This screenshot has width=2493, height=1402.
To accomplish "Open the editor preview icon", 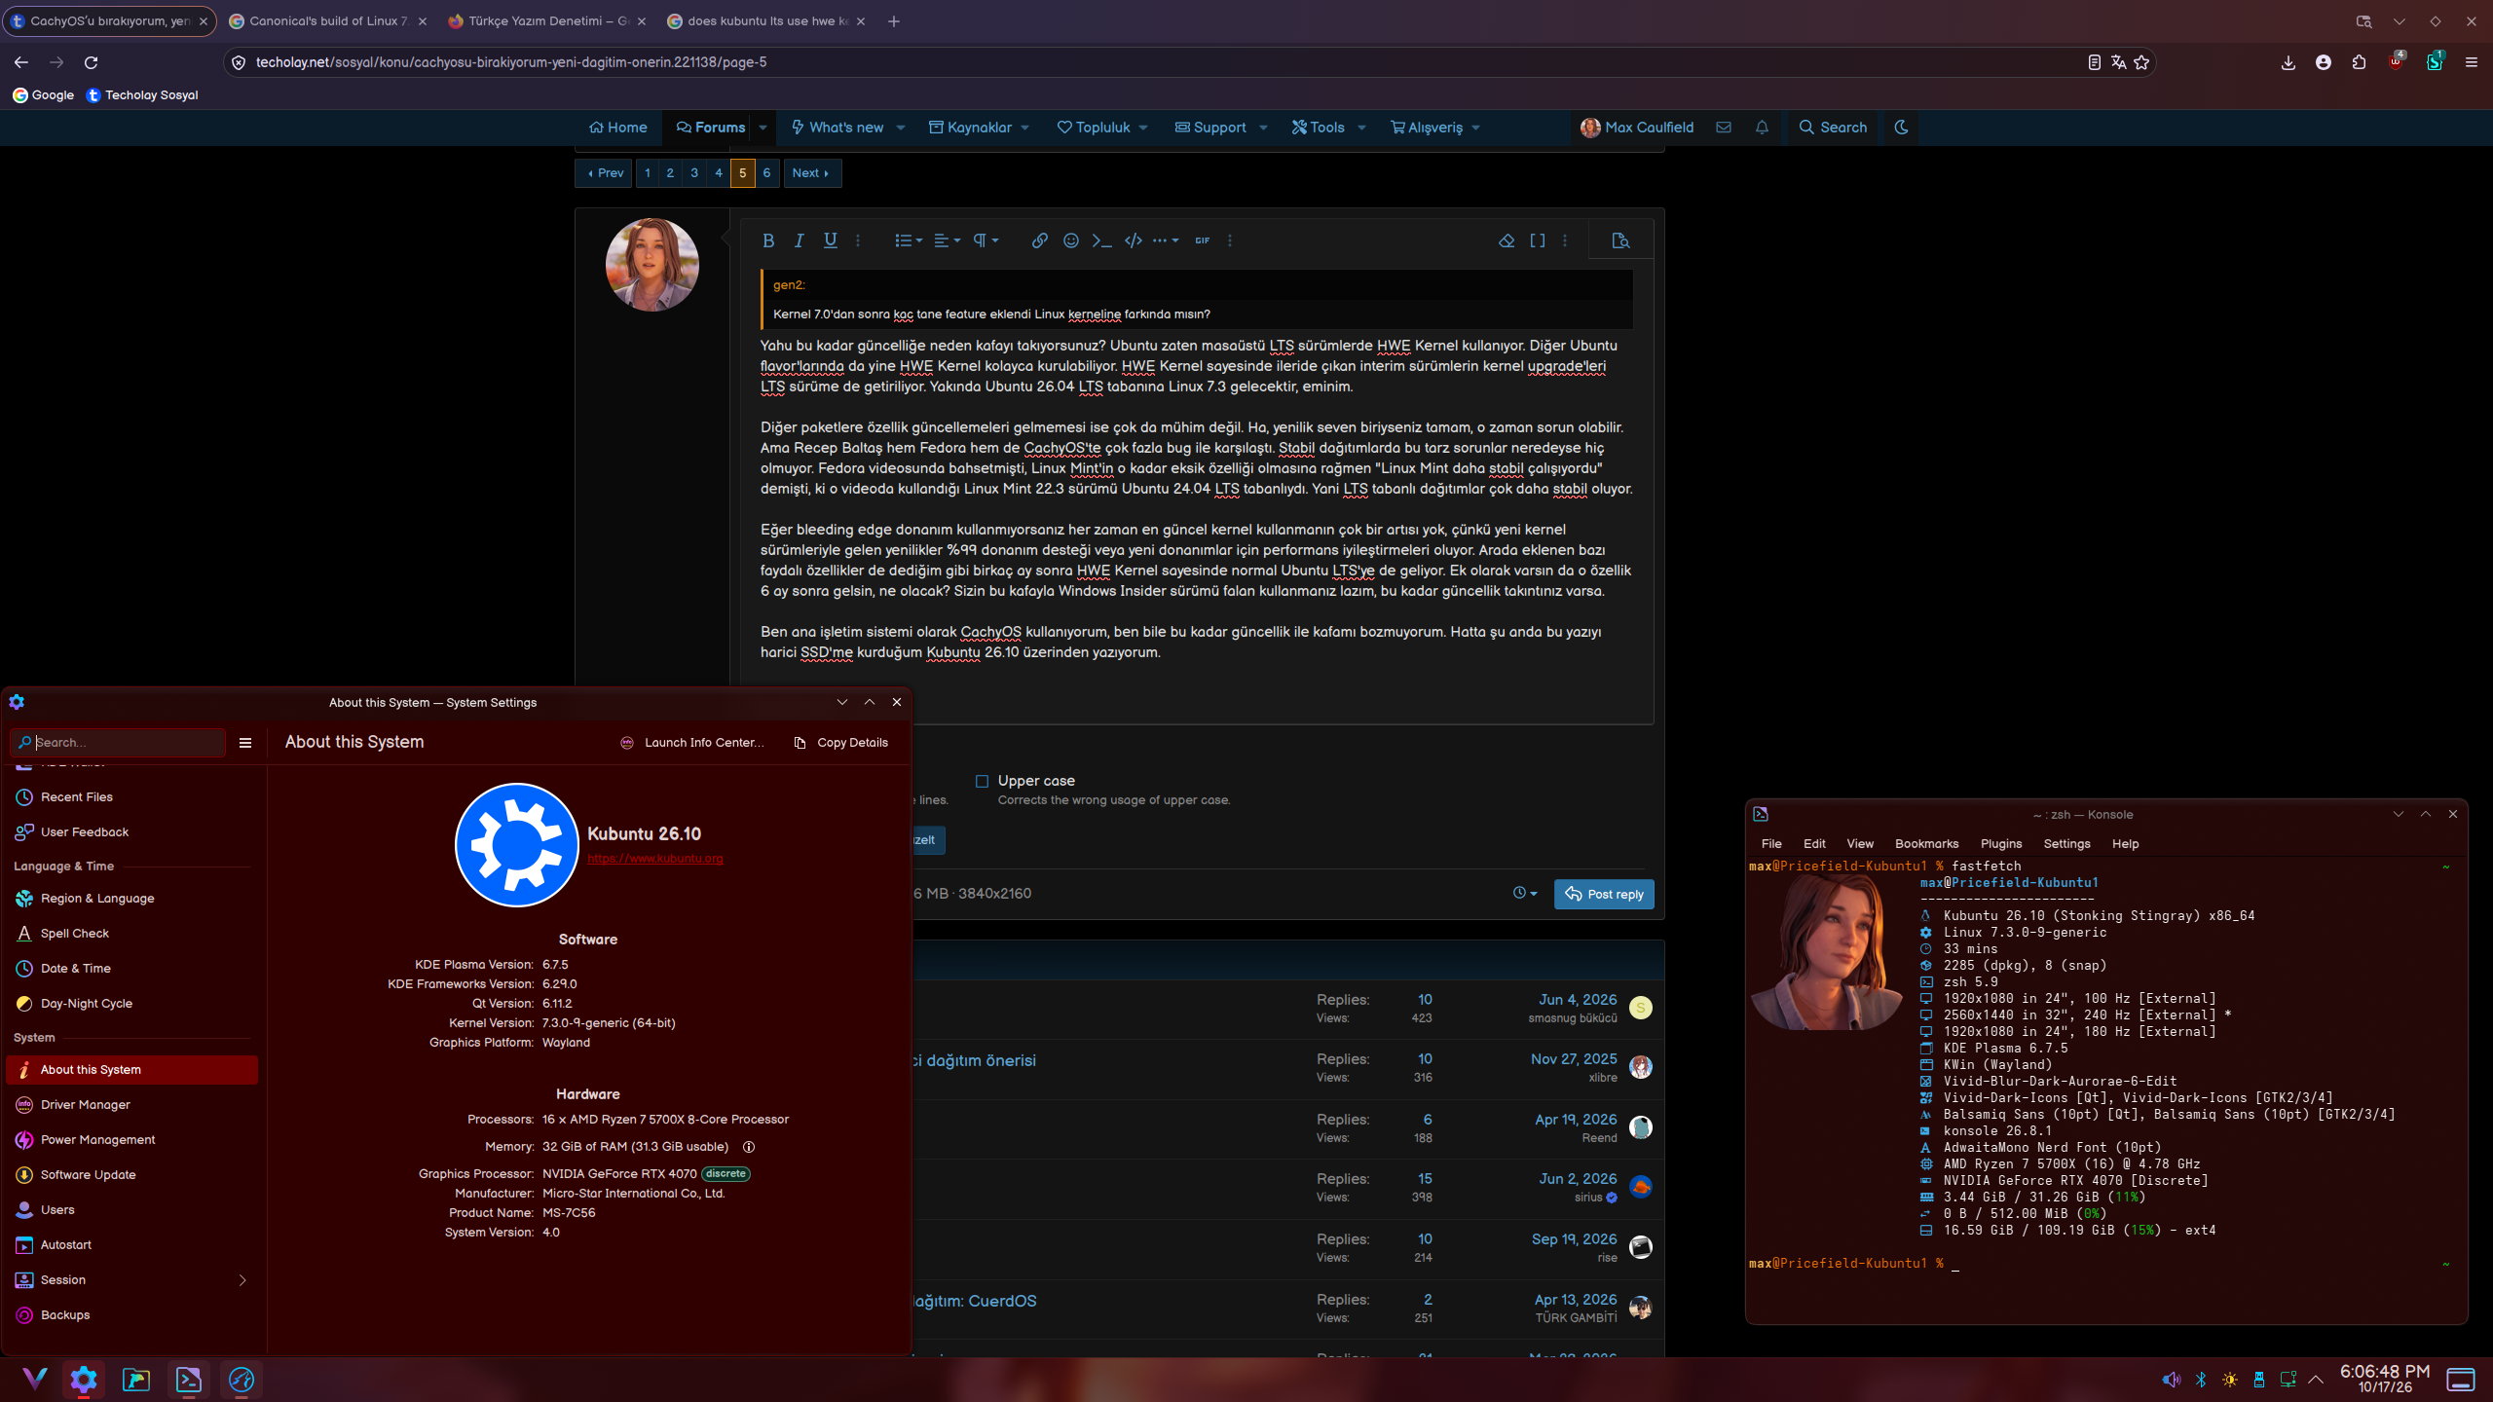I will click(1620, 240).
